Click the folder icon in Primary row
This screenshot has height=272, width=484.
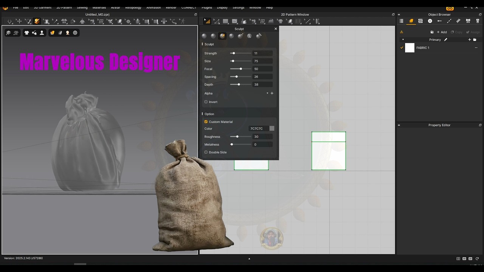pos(475,40)
